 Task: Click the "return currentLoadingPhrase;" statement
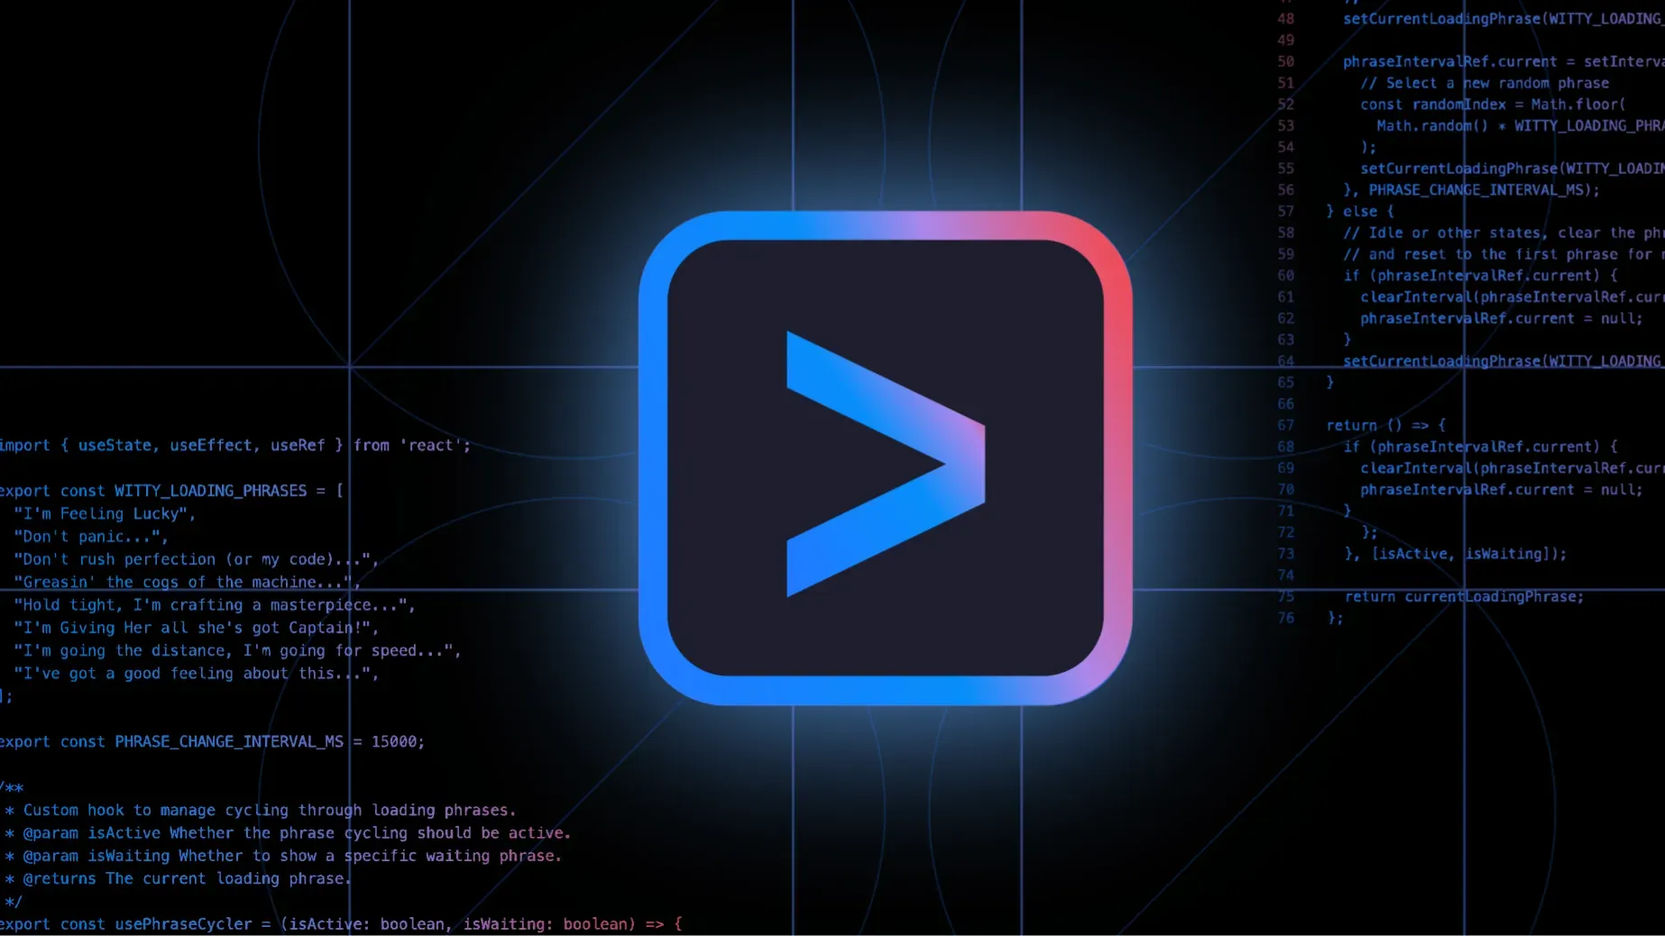[x=1464, y=597]
